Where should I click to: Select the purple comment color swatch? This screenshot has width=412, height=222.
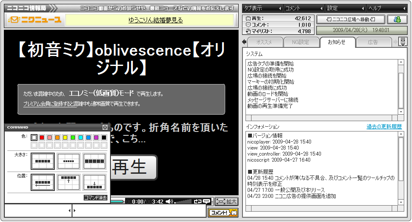pos(96,137)
